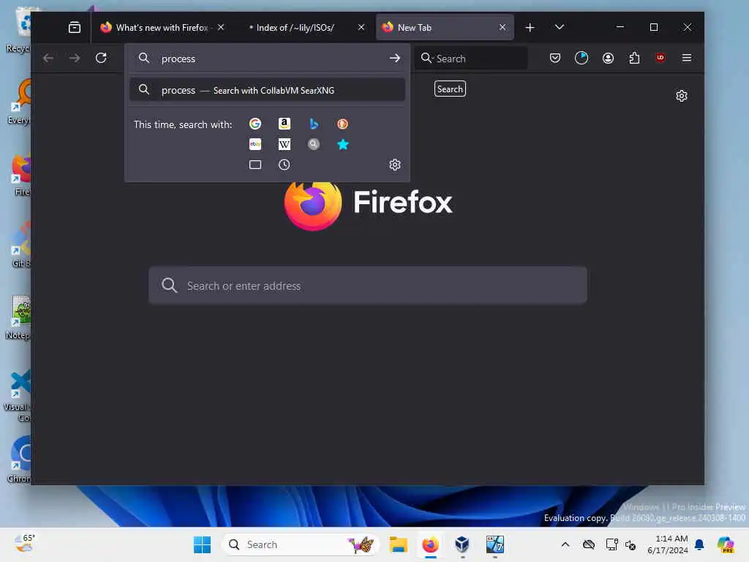Open File Explorer from the taskbar
Viewport: 749px width, 562px height.
(x=398, y=544)
